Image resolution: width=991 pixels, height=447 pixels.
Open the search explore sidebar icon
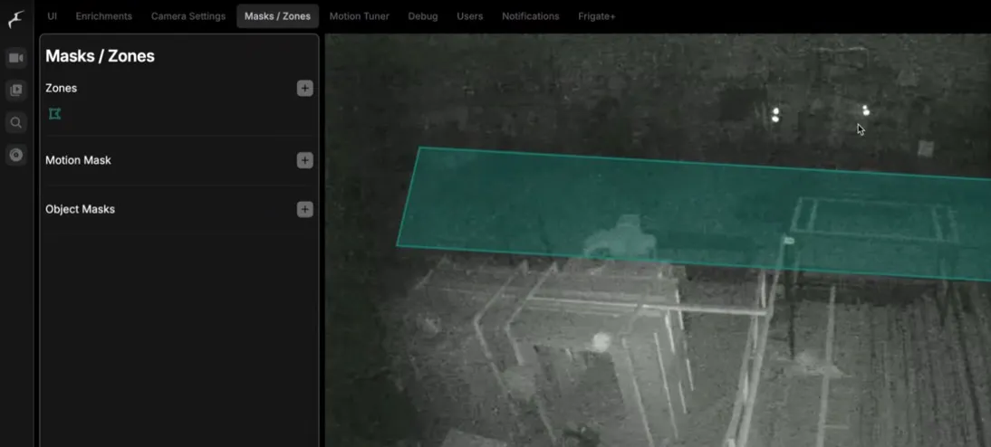(15, 122)
